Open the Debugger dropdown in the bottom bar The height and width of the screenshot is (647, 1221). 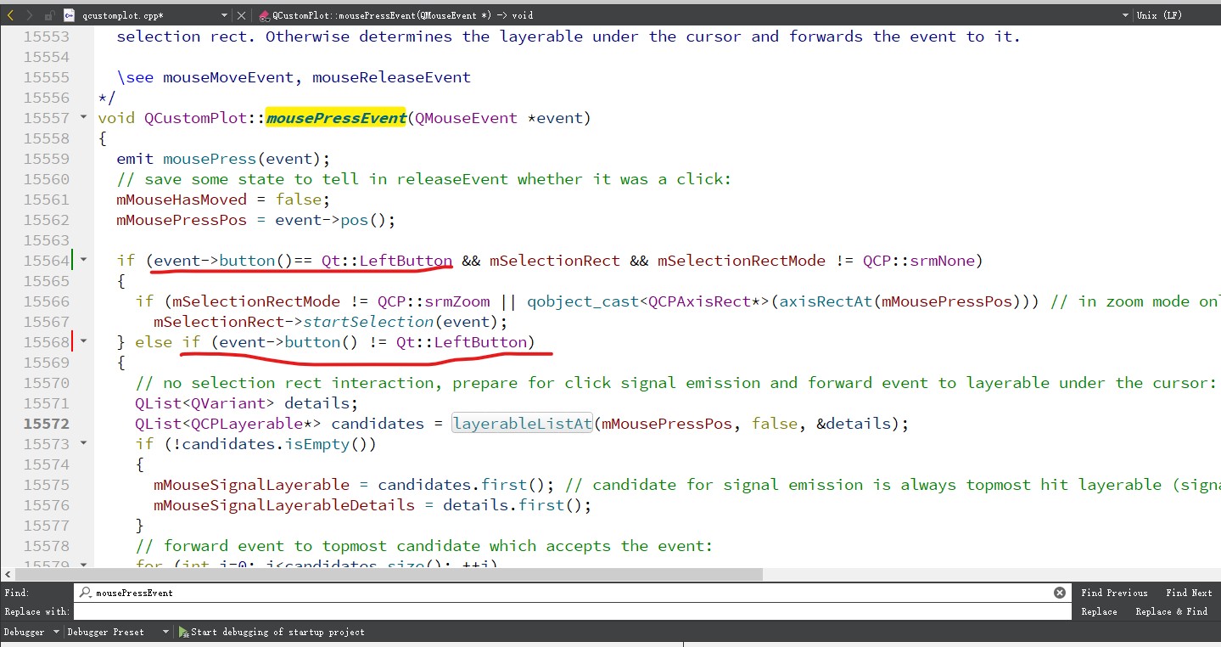pos(32,632)
